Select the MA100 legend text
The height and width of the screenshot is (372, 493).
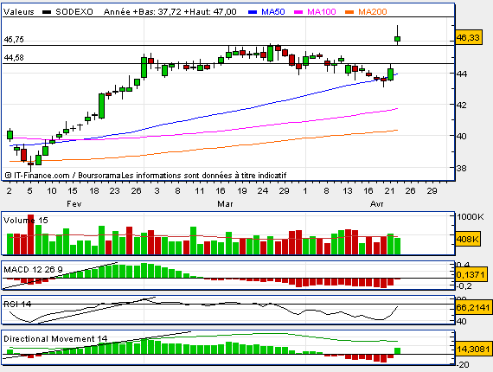pyautogui.click(x=322, y=12)
